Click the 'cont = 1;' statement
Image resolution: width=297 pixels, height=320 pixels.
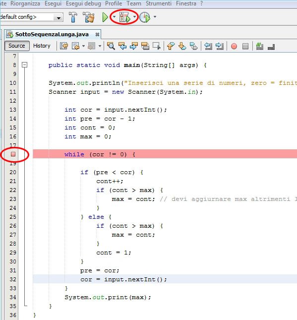click(x=114, y=253)
